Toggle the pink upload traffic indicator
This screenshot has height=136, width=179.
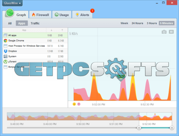pyautogui.click(x=79, y=104)
